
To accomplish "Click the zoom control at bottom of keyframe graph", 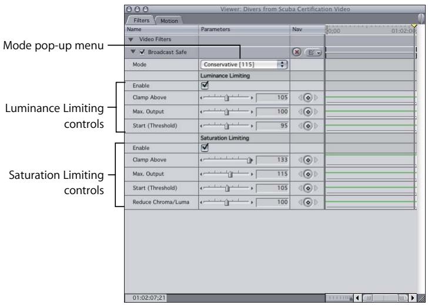I will click(339, 298).
